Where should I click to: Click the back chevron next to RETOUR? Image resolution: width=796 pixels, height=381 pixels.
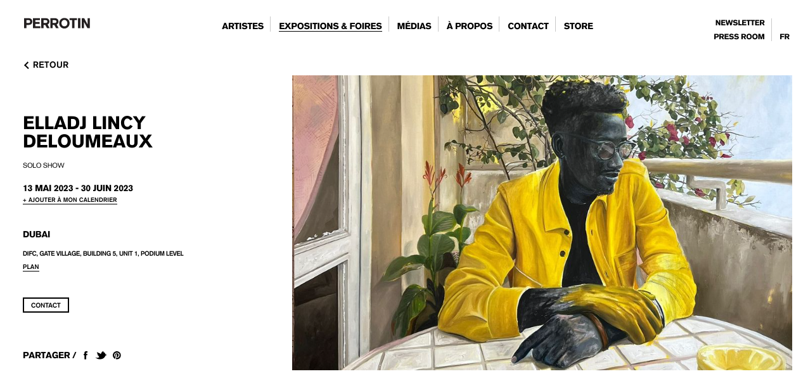(27, 65)
